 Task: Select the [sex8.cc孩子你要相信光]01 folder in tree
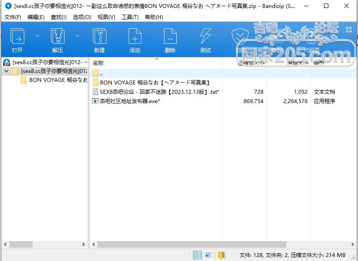click(x=50, y=71)
